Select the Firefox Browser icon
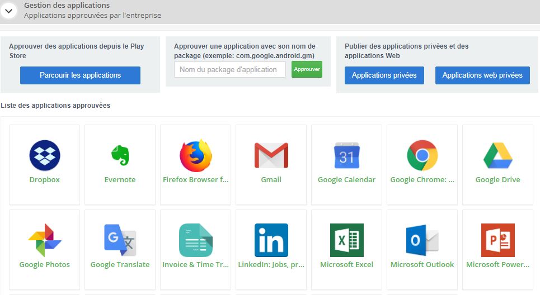The height and width of the screenshot is (295, 540). pos(196,155)
